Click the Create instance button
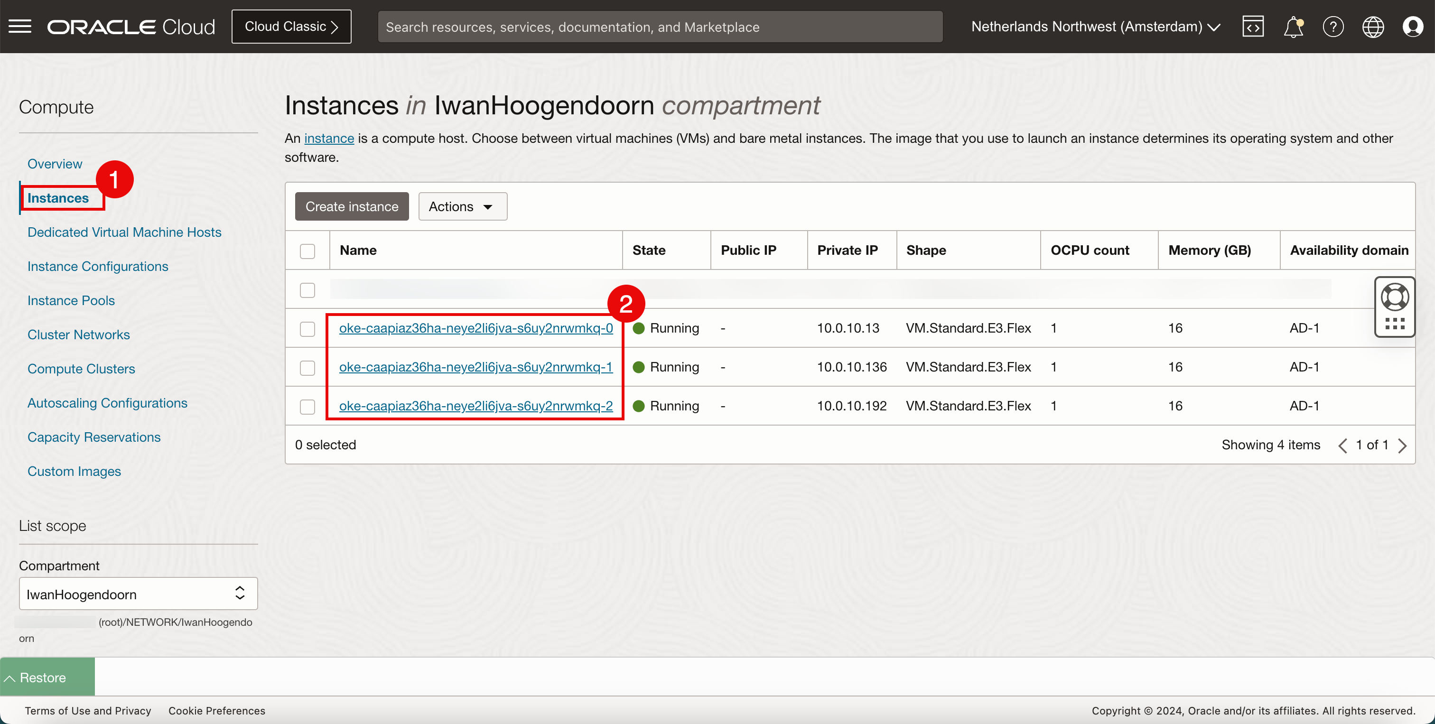Image resolution: width=1435 pixels, height=724 pixels. tap(352, 206)
